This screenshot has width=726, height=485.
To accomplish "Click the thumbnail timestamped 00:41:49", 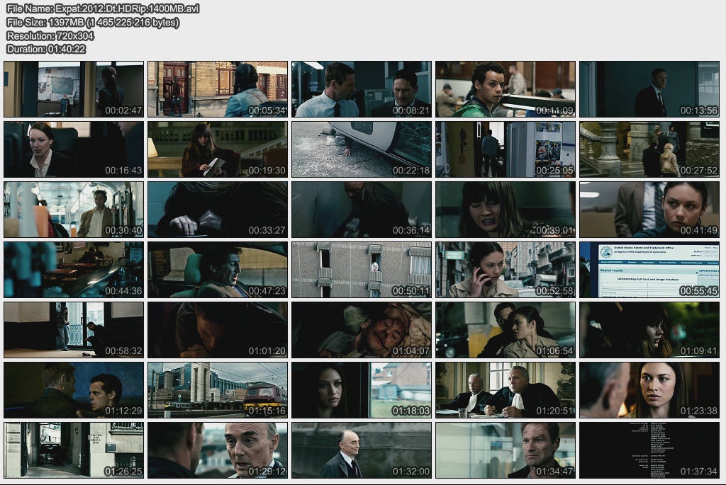I will 649,210.
